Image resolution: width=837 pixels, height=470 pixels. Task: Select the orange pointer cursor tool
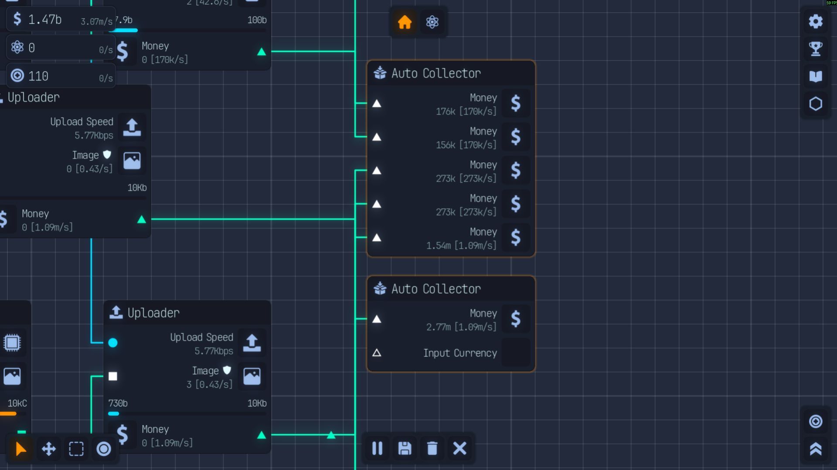tap(21, 449)
